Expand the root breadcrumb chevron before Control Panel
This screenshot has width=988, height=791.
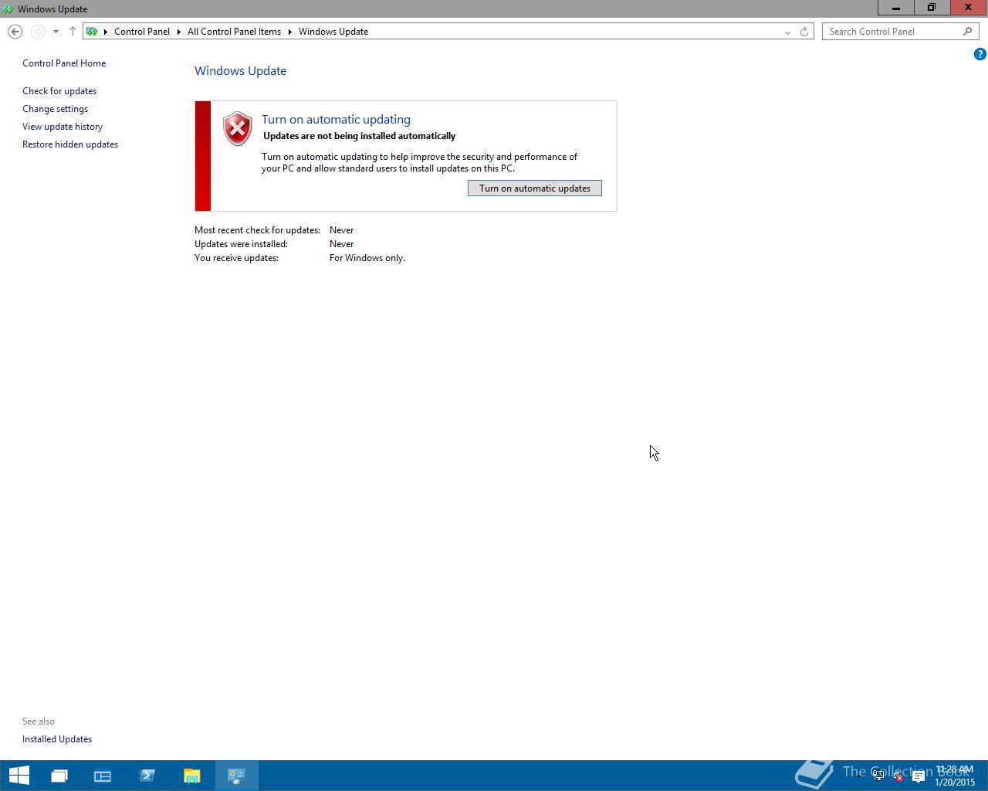(x=106, y=32)
